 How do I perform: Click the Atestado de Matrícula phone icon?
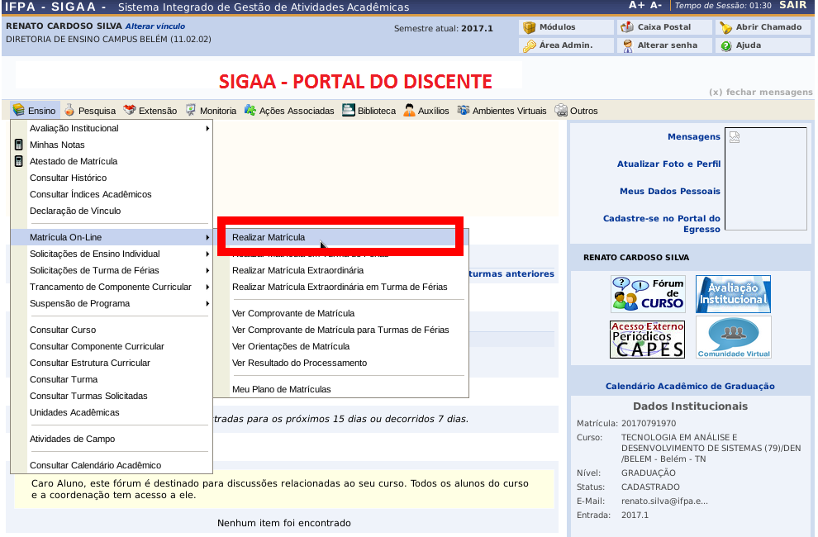19,161
